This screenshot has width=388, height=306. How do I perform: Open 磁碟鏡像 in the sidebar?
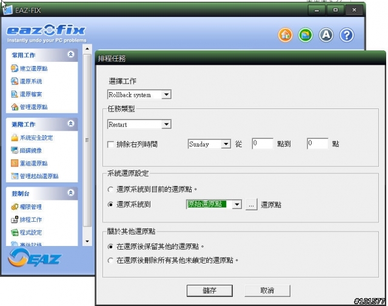[x=31, y=150]
